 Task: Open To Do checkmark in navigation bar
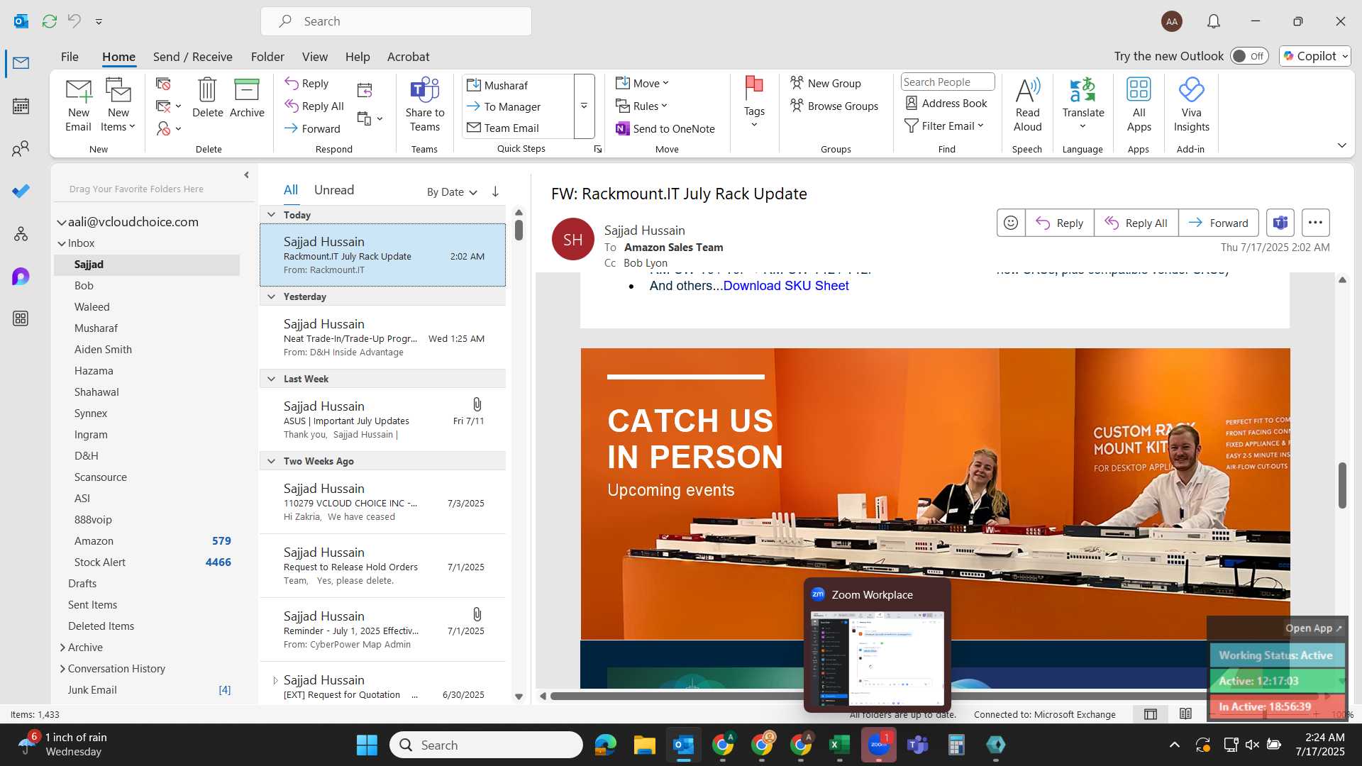point(21,191)
